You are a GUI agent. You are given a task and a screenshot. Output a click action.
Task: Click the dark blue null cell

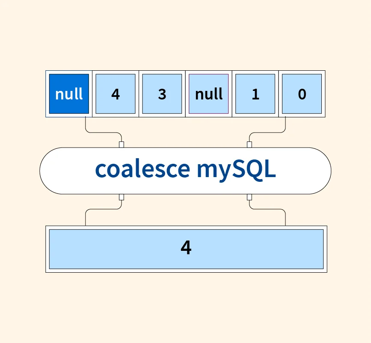[x=69, y=94]
